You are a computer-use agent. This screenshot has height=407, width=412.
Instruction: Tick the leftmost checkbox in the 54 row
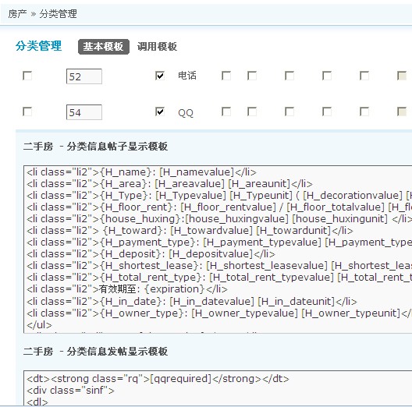pyautogui.click(x=27, y=111)
